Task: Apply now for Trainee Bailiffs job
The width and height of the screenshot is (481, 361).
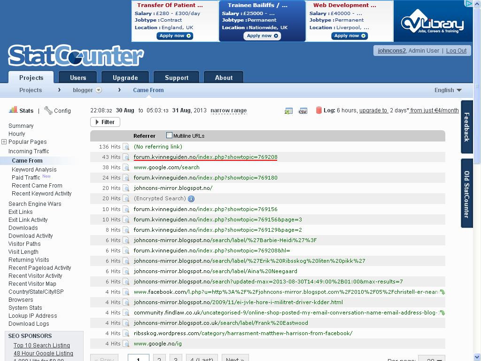Action: (262, 36)
